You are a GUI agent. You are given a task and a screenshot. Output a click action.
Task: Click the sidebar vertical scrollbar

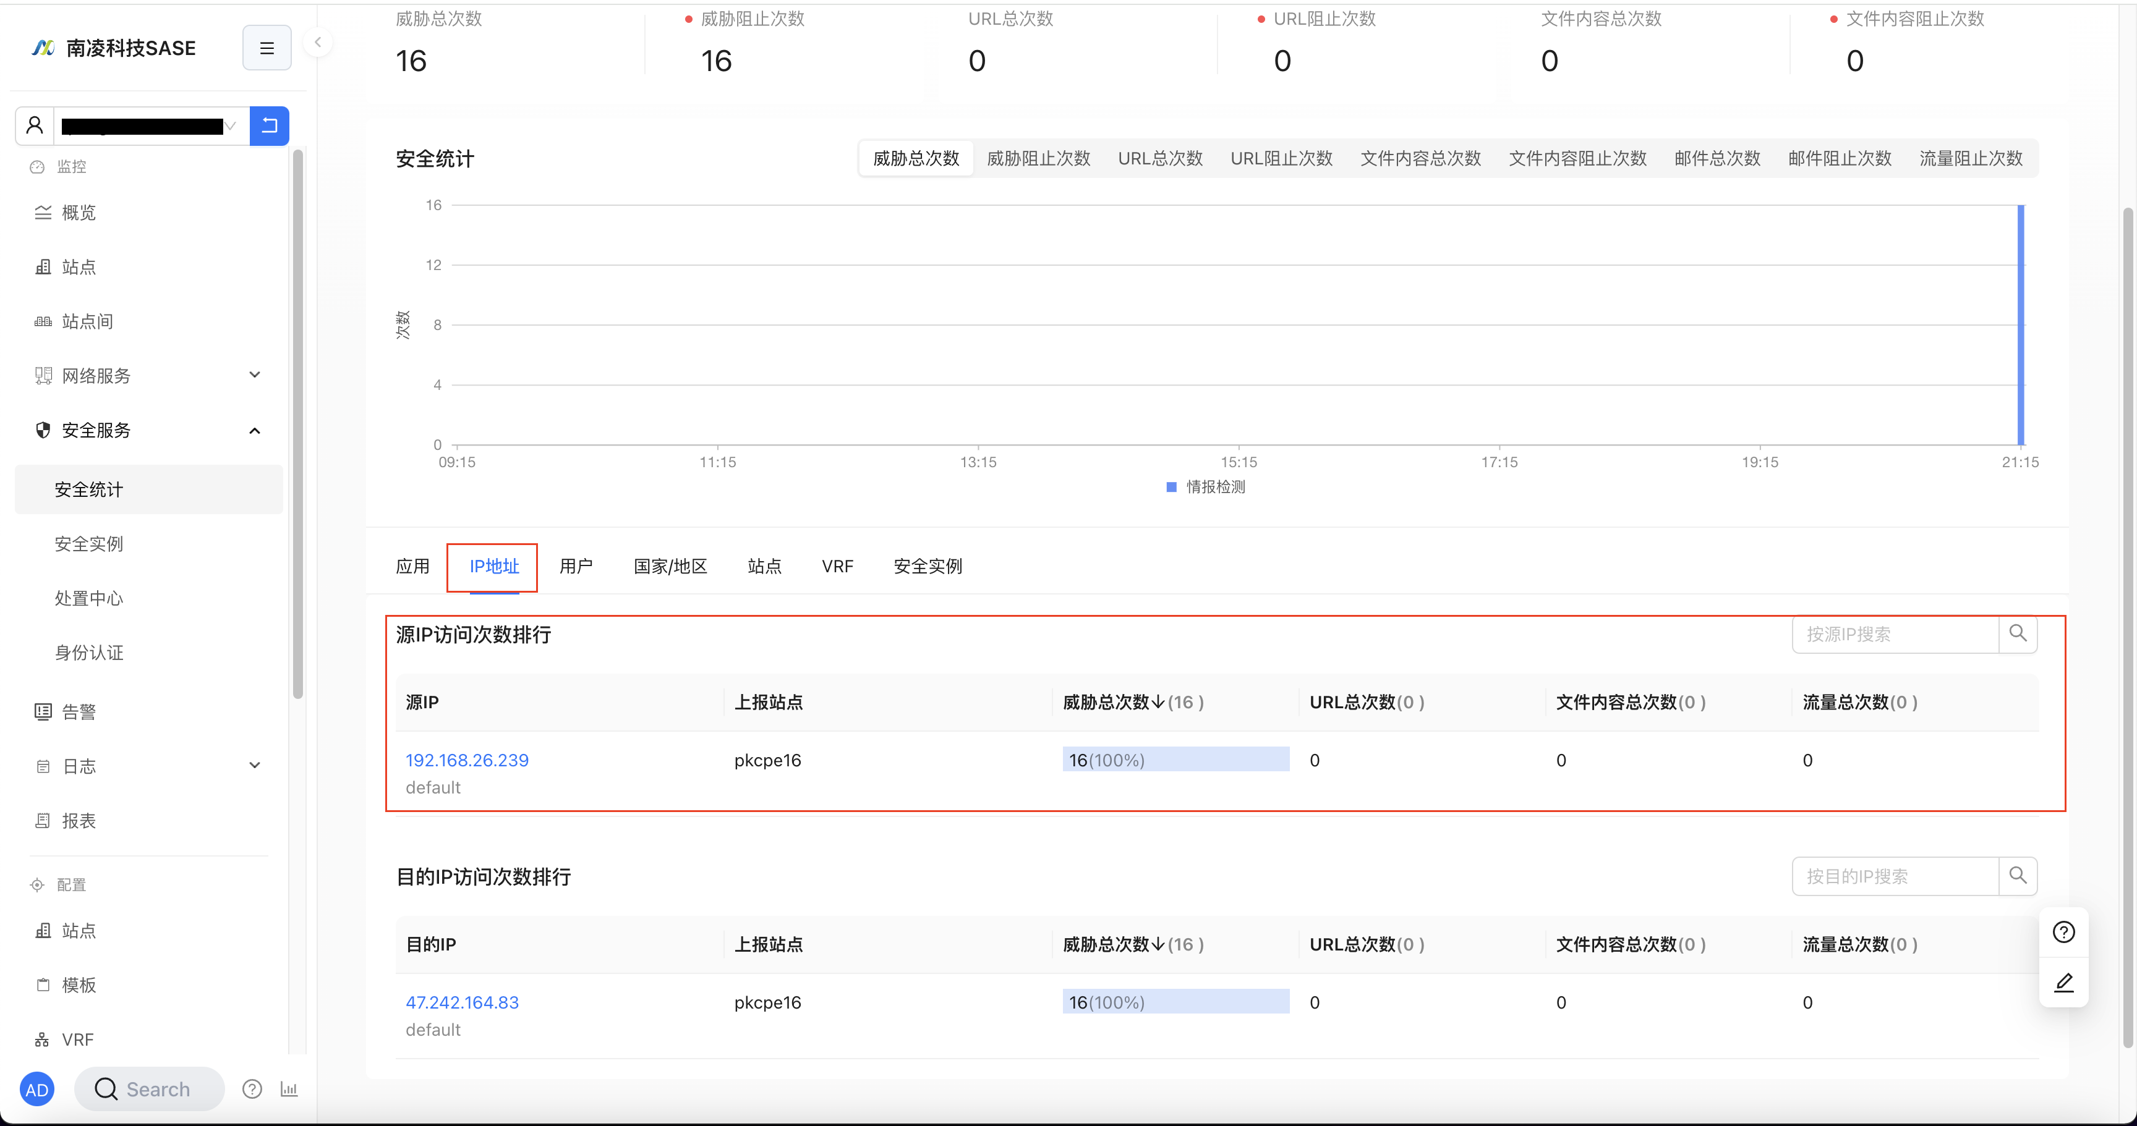(298, 424)
